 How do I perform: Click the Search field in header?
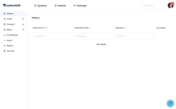tap(154, 5)
